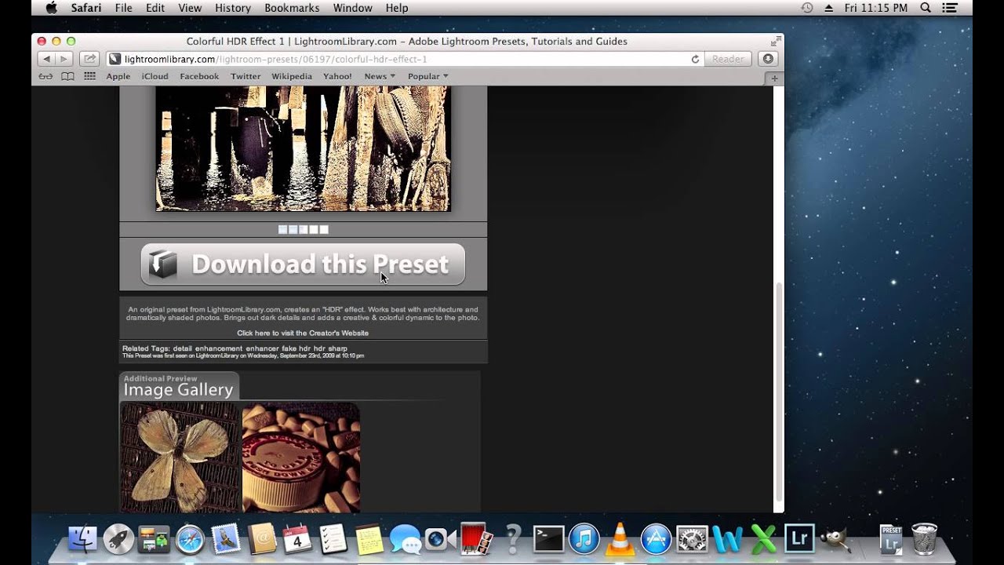Expand the Popular bookmarks dropdown
This screenshot has width=1004, height=565.
(428, 76)
